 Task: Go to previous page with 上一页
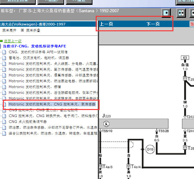tap(106, 24)
